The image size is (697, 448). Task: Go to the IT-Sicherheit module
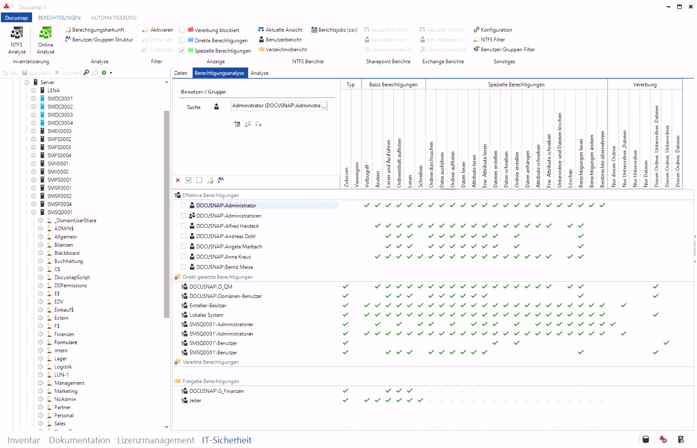(227, 440)
